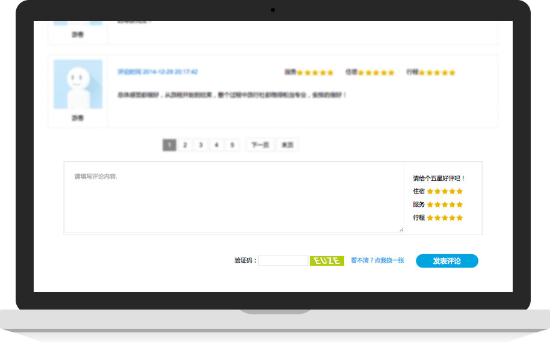Submit with the 发表评论 button
Viewport: 550px width, 342px height.
(447, 261)
